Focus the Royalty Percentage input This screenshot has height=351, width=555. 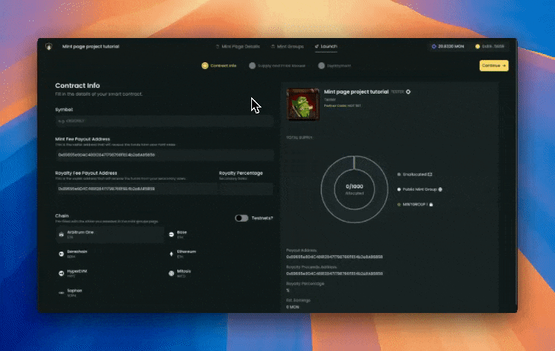click(246, 189)
